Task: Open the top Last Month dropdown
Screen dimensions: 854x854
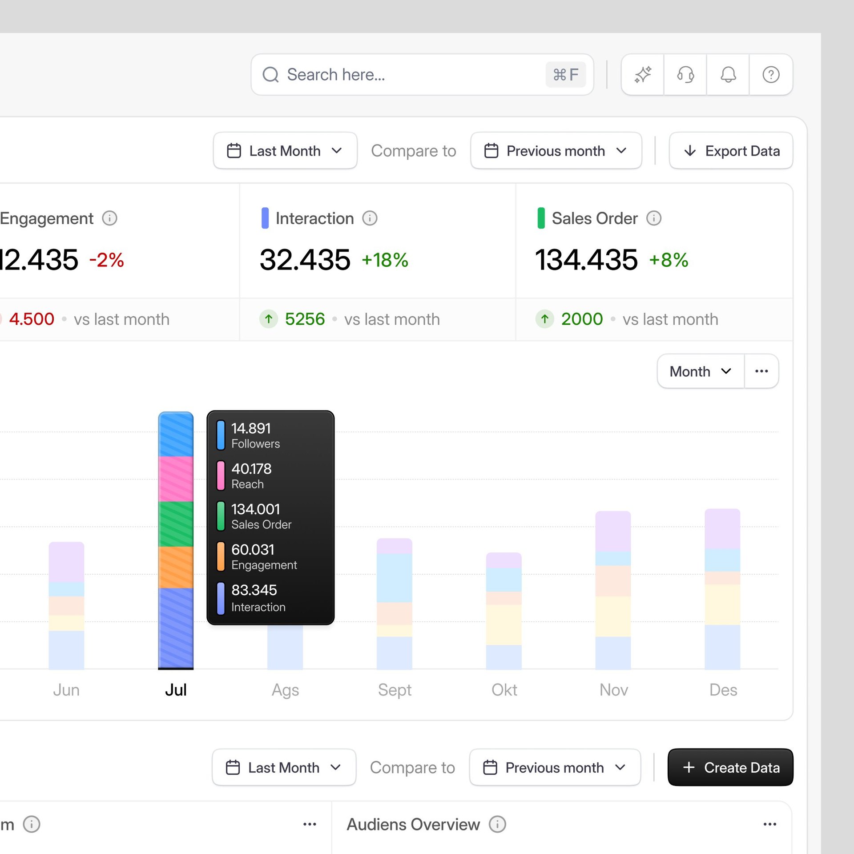Action: tap(285, 151)
